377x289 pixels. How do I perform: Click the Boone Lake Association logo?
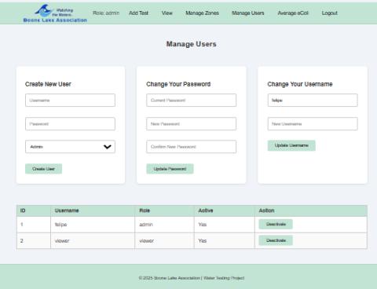coord(55,13)
